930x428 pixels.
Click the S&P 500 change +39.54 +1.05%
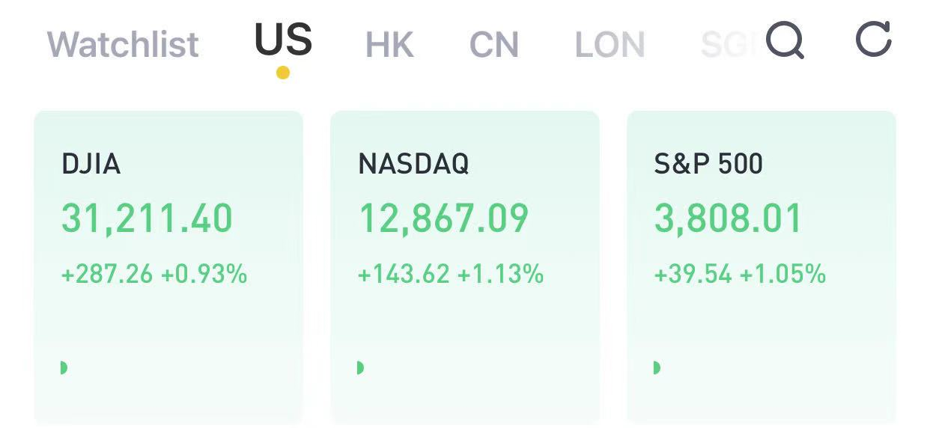coord(740,275)
